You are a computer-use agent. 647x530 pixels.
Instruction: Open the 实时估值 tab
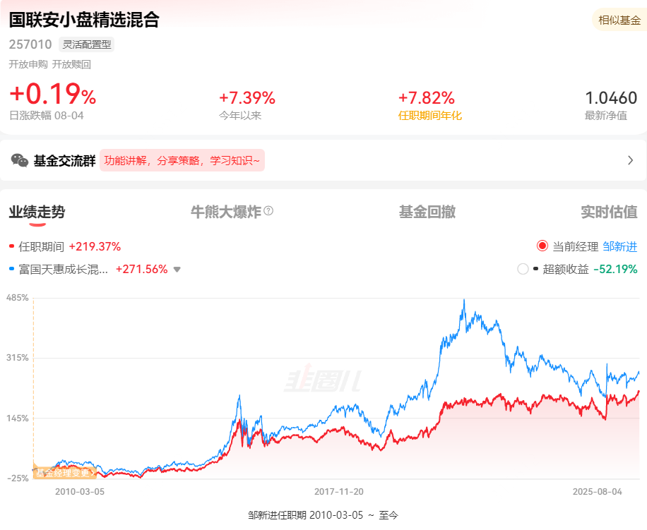click(x=609, y=212)
